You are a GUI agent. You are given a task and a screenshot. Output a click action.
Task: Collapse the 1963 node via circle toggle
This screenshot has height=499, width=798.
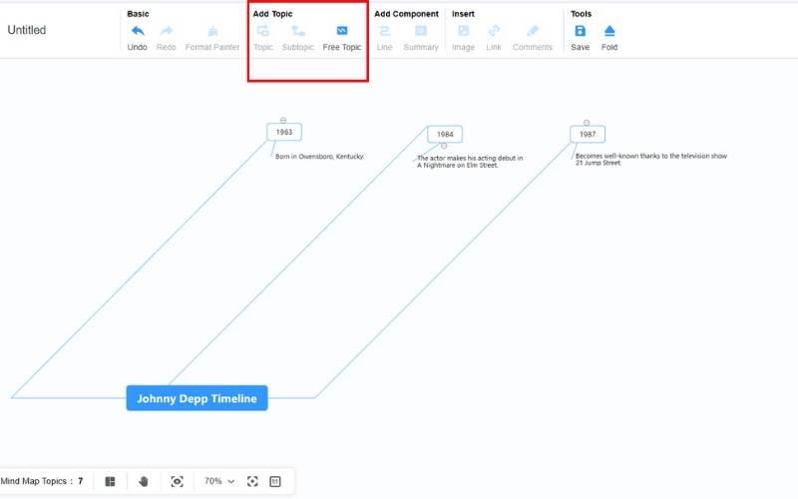pos(283,120)
